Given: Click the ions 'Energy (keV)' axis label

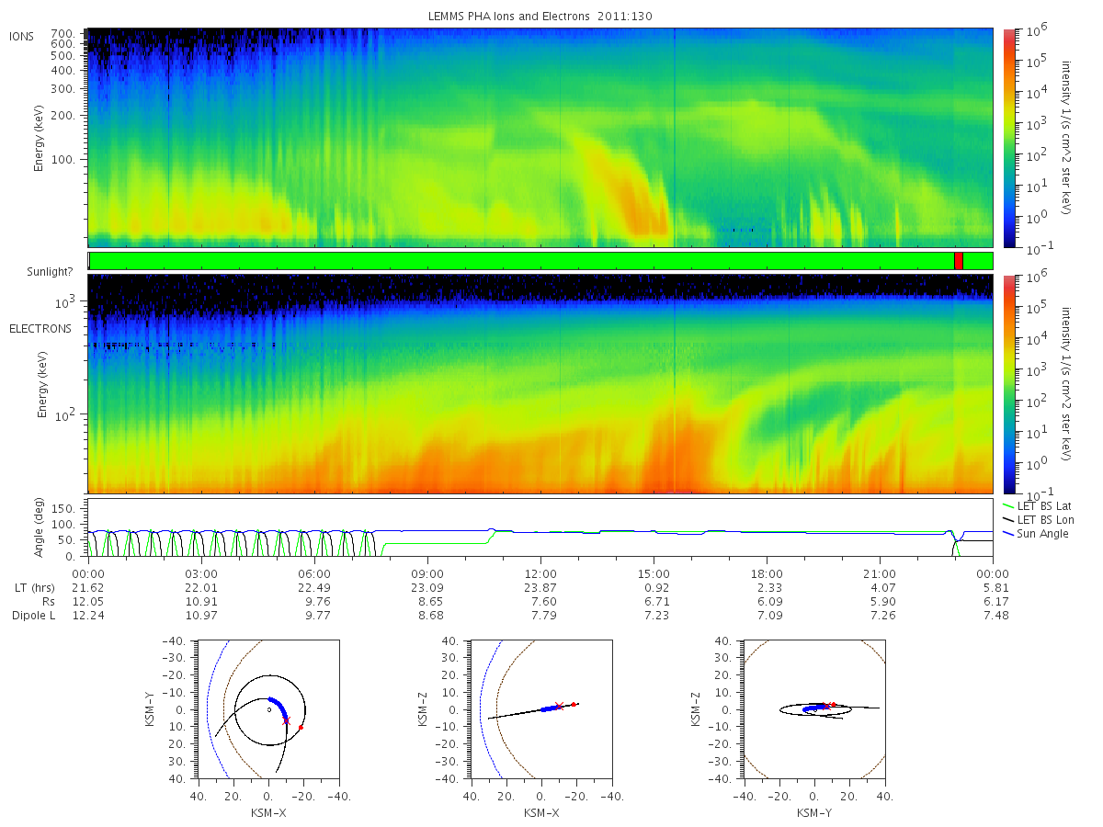Looking at the screenshot, I should (x=41, y=138).
